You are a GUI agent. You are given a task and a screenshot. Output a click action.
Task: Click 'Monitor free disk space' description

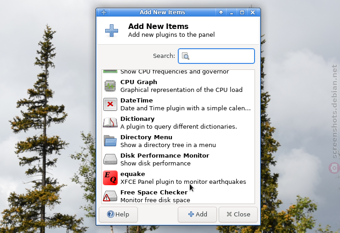[155, 200]
